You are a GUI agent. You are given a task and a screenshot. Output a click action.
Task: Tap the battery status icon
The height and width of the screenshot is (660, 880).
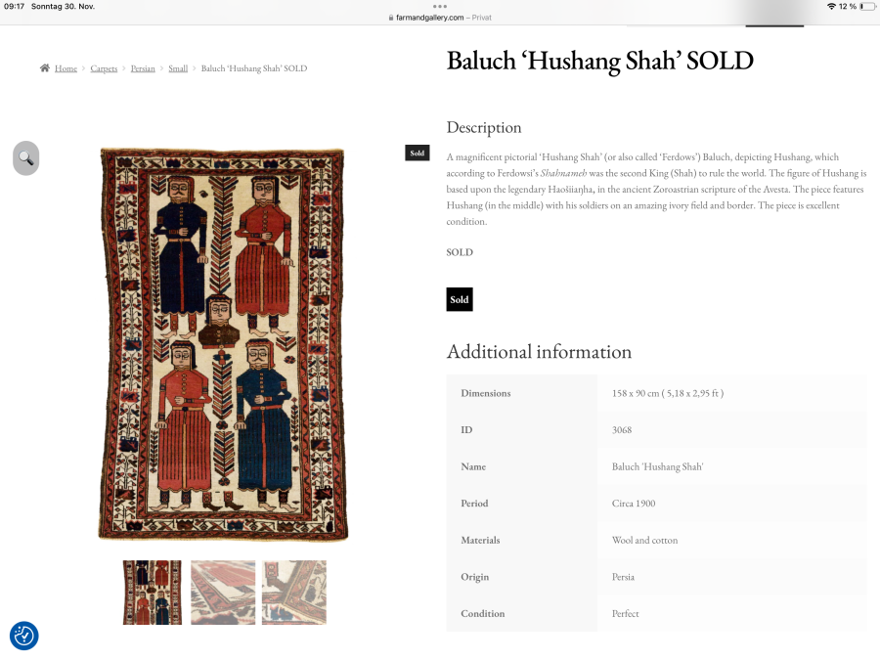tap(867, 6)
